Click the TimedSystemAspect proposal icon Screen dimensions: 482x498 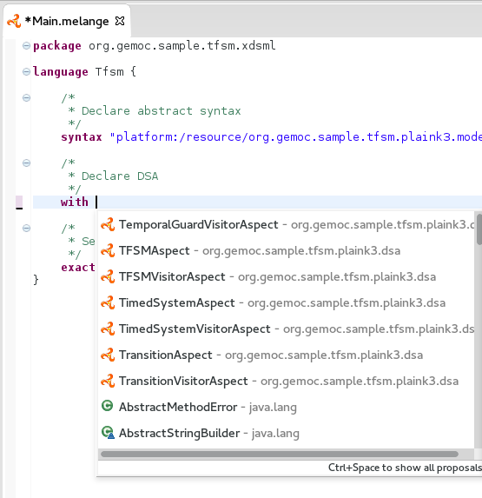click(x=108, y=302)
